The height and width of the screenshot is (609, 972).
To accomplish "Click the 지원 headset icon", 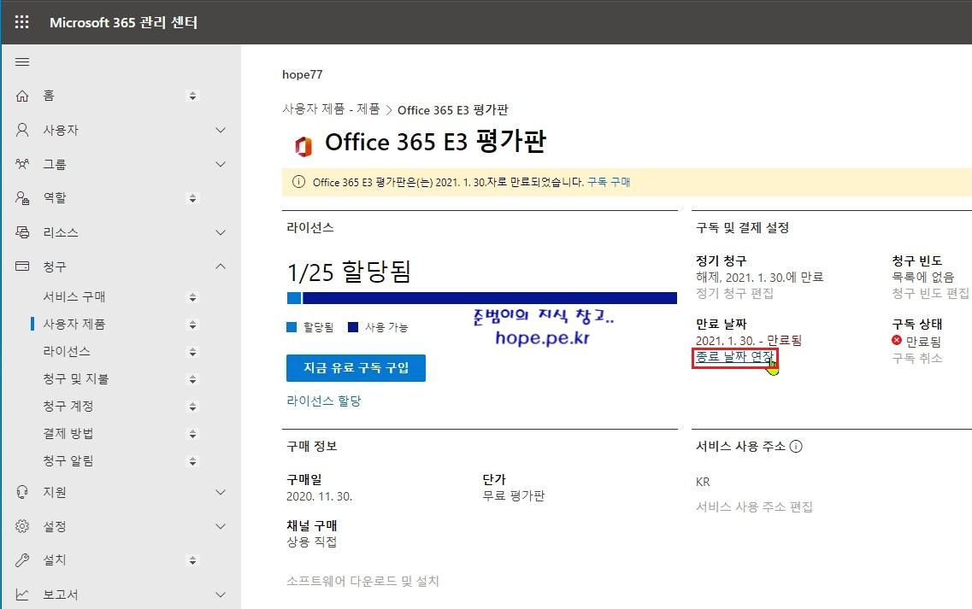I will [22, 492].
